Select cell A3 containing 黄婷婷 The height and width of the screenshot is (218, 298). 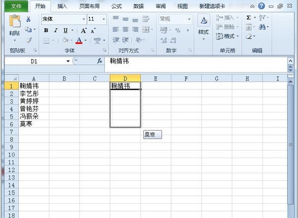click(x=34, y=101)
